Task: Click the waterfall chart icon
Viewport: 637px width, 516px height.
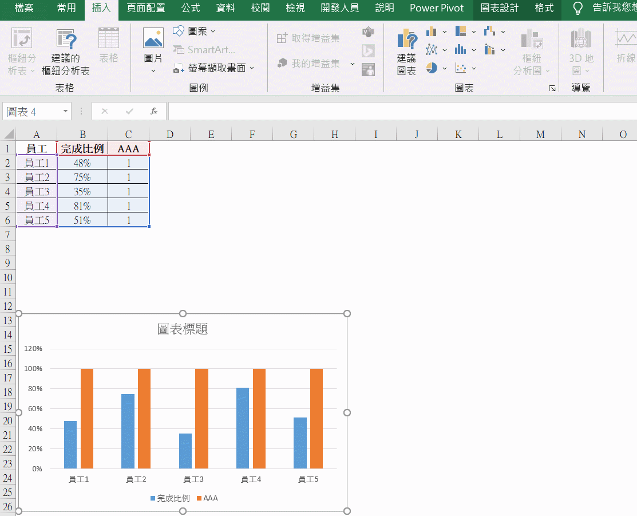Action: point(489,31)
